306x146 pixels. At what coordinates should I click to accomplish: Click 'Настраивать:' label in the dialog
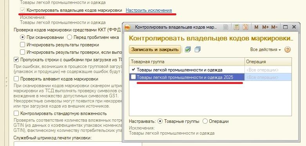click(142, 121)
